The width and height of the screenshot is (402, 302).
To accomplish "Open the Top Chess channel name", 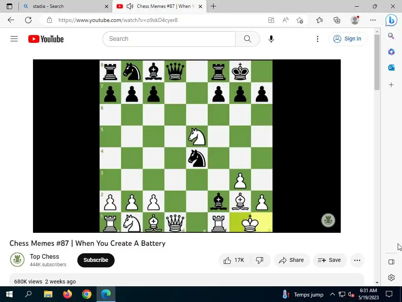I will pos(44,256).
